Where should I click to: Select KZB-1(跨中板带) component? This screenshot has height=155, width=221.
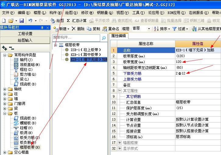(86, 55)
